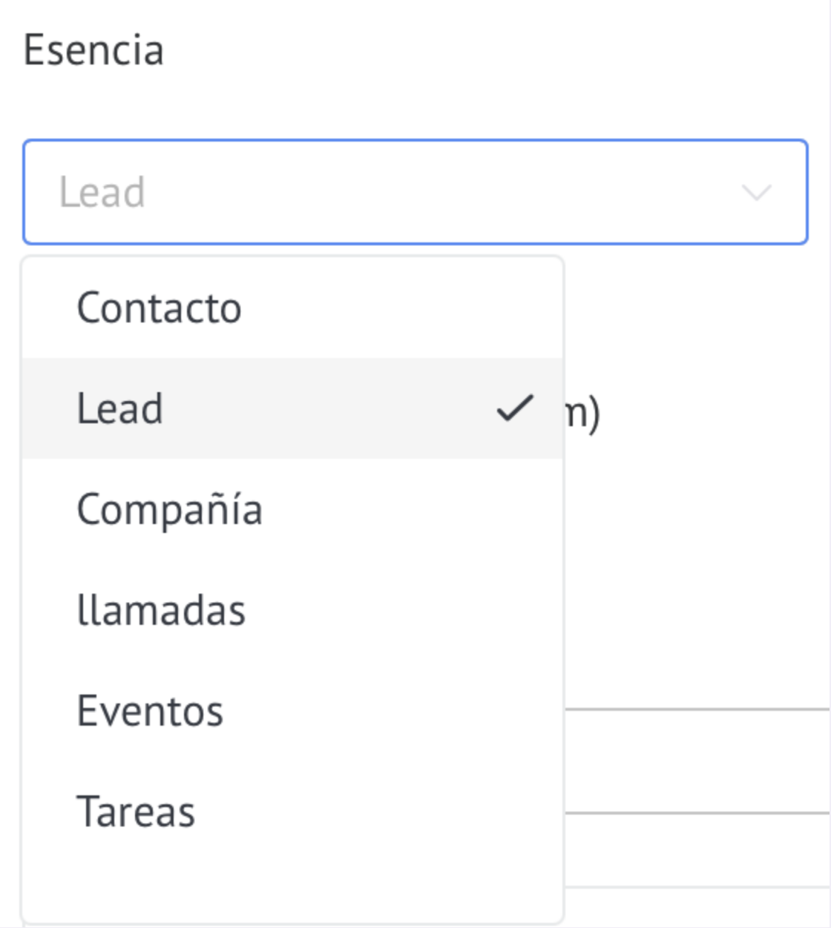Screen dimensions: 831x928
Task: Collapse the Esencia select using its down arrow
Action: click(756, 193)
